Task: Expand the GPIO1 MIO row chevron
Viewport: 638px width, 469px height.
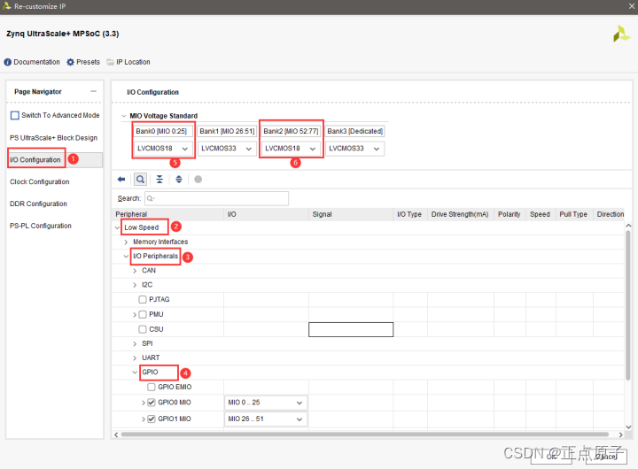Action: pos(144,419)
